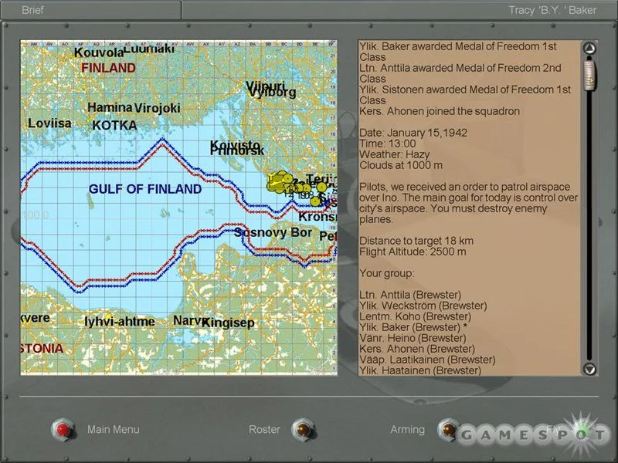Click the briefing scrollbar track below thumb
The height and width of the screenshot is (463, 618).
[589, 225]
